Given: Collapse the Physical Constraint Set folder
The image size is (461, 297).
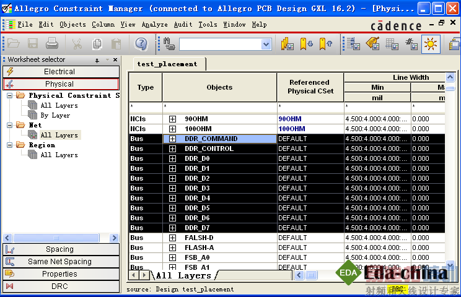Looking at the screenshot, I should click(x=10, y=96).
